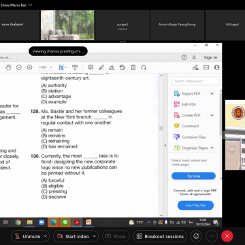
Task: Add a sticky note comment
Action: (91, 67)
